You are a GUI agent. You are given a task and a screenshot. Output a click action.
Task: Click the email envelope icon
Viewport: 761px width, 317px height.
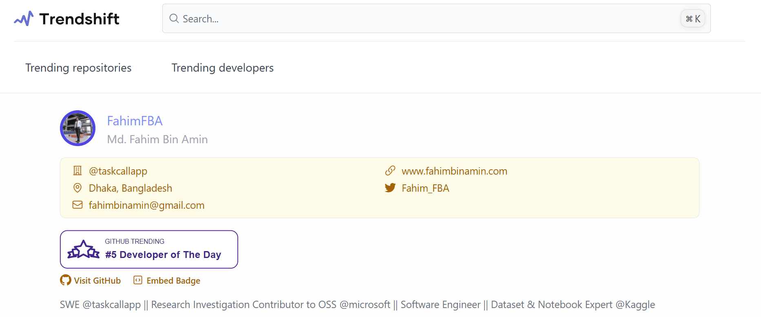[x=77, y=205]
